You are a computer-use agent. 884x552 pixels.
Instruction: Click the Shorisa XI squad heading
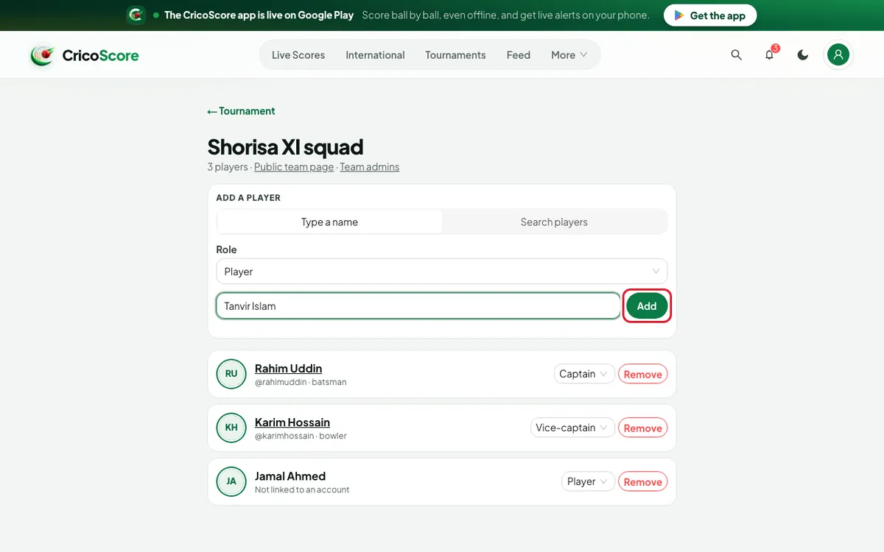(285, 147)
